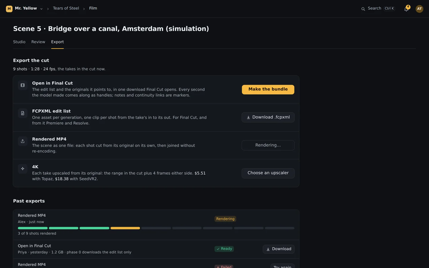Open the AT user avatar menu
The width and height of the screenshot is (429, 268).
point(419,9)
